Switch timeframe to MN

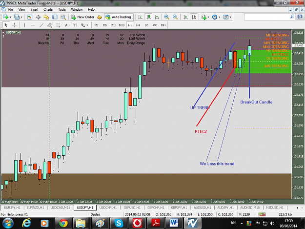163,25
